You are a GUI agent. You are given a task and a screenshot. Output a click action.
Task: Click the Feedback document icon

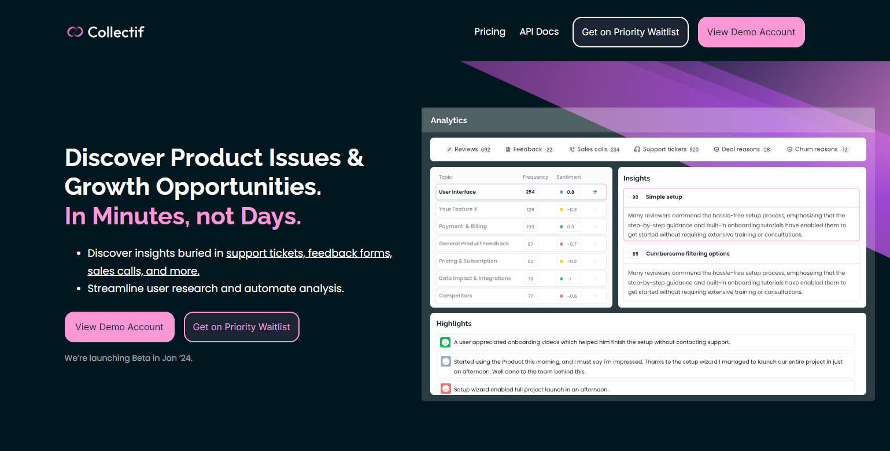507,149
